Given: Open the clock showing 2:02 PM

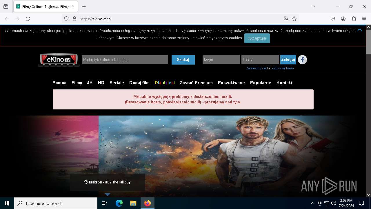Looking at the screenshot, I should (x=346, y=203).
